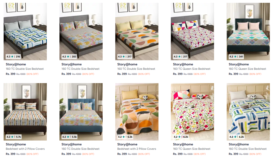Open the teal bed diamond pattern bedsheet image
274x159 pixels.
click(x=248, y=32)
